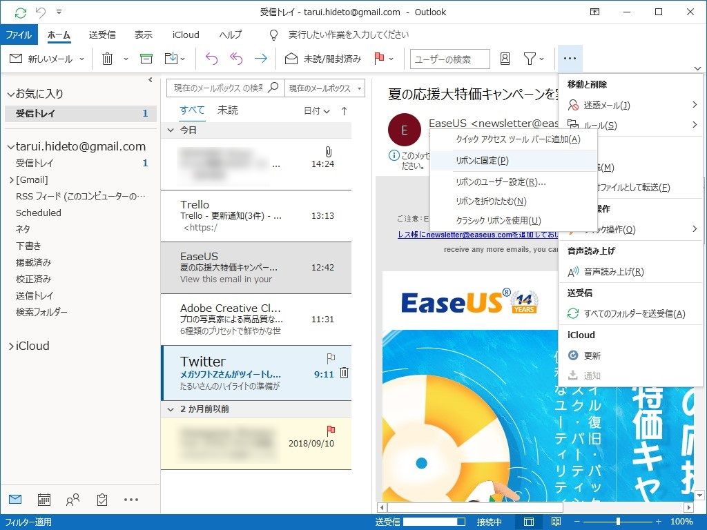The image size is (707, 530).
Task: Collapse the 2 か月前以前 message group
Action: pos(171,409)
